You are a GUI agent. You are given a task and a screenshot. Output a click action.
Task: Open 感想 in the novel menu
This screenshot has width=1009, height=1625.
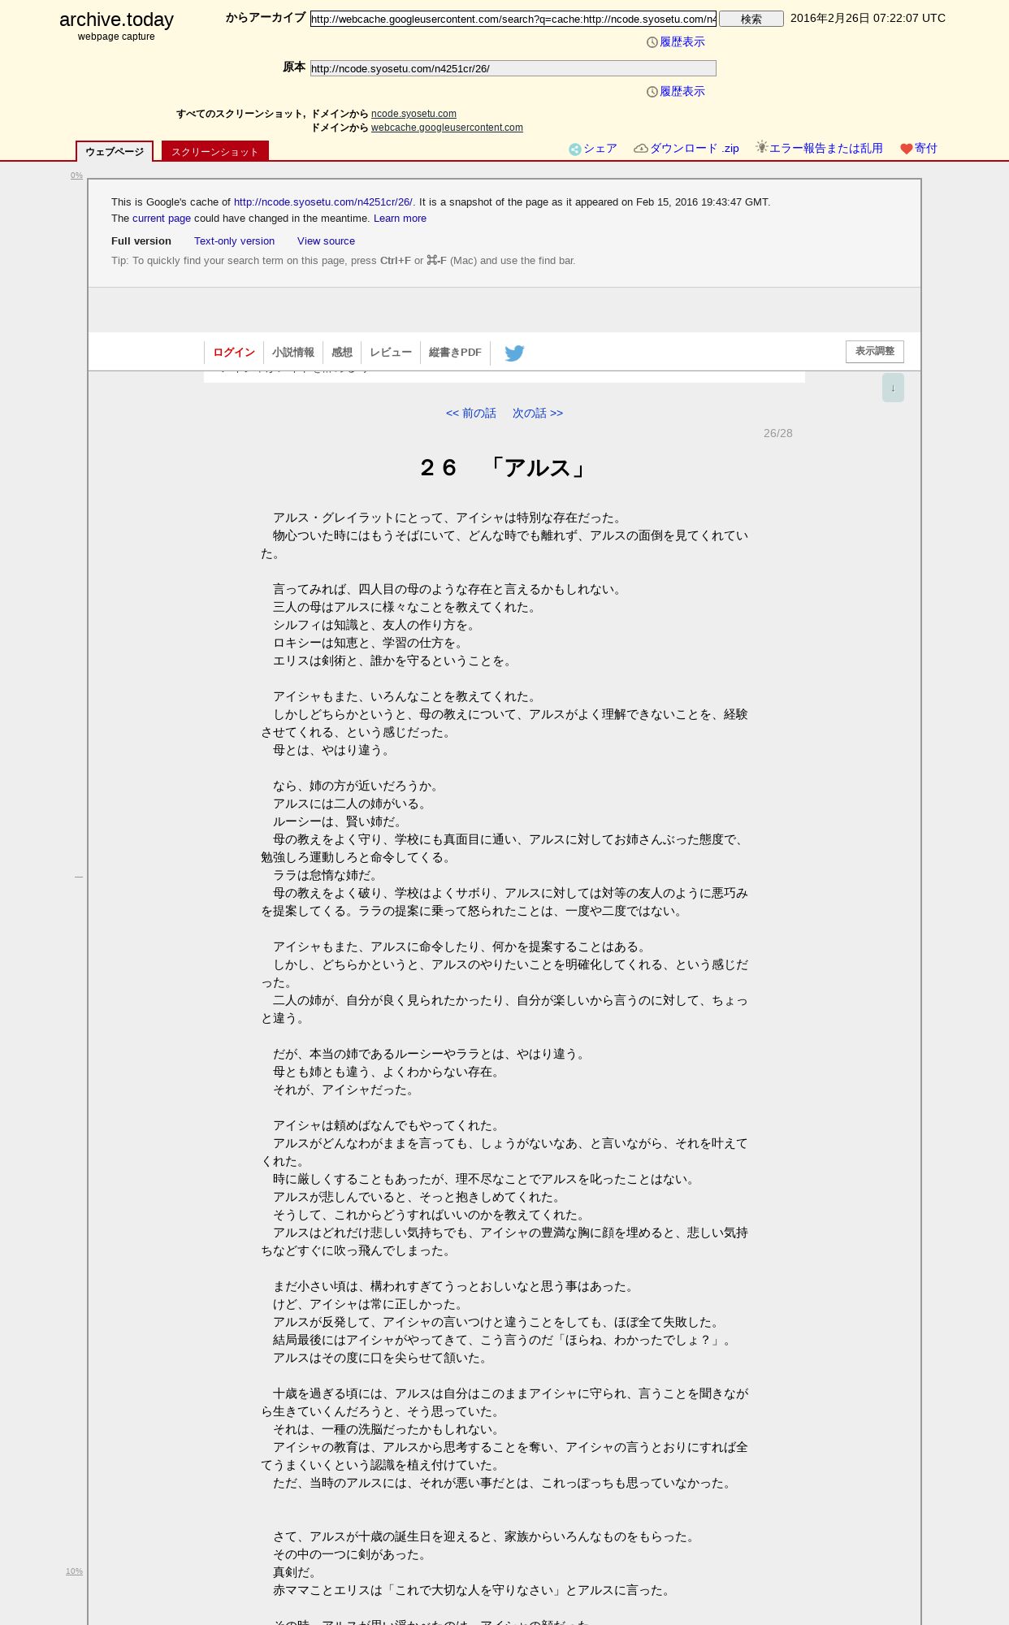coord(342,353)
